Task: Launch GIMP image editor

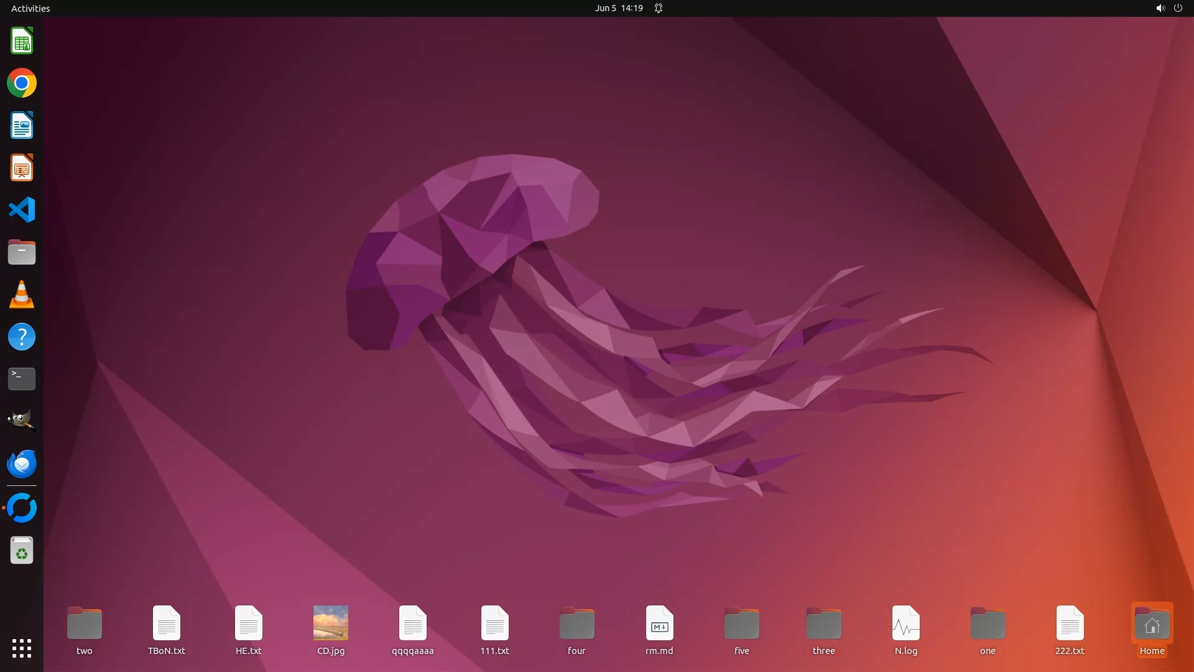Action: [x=22, y=421]
